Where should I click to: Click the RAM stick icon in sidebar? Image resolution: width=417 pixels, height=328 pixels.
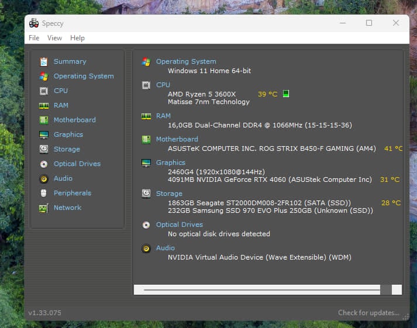click(x=44, y=105)
